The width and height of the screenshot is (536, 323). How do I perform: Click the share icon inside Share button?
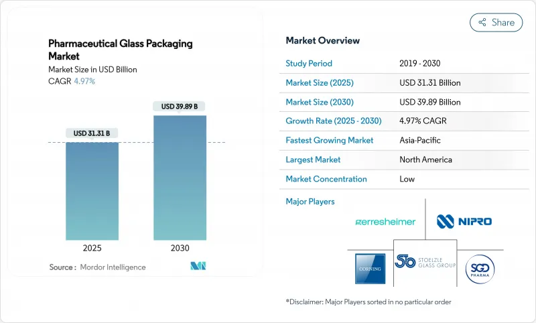point(482,22)
